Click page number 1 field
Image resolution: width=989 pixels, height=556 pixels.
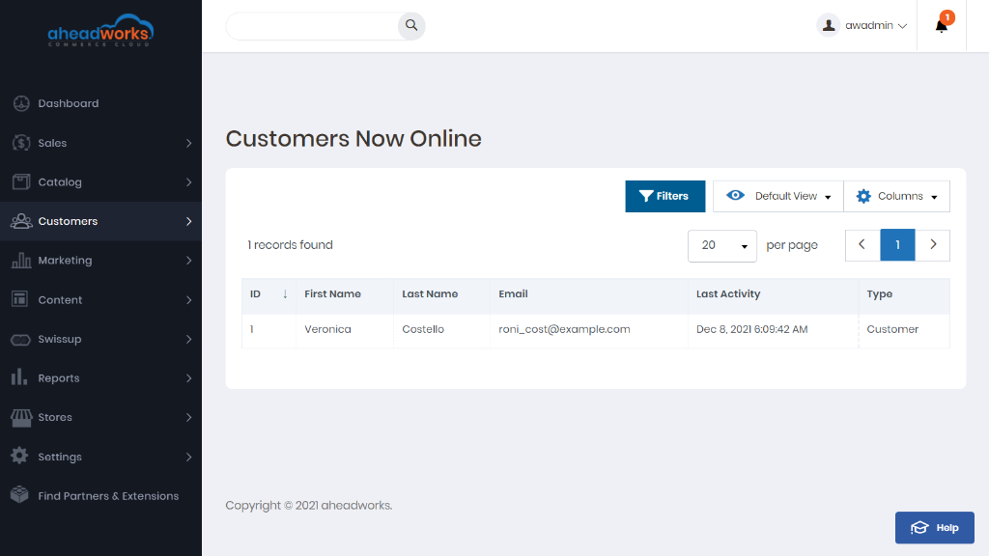click(897, 245)
